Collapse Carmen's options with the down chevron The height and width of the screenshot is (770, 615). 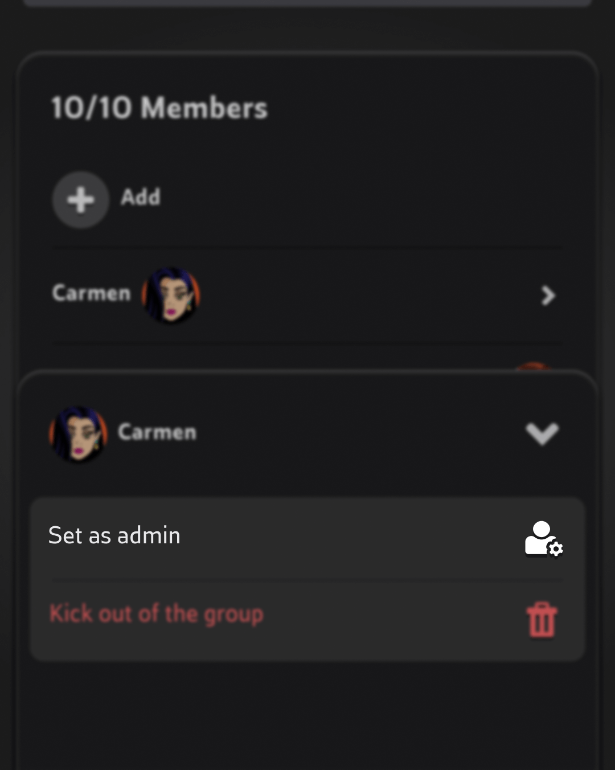[x=542, y=433]
